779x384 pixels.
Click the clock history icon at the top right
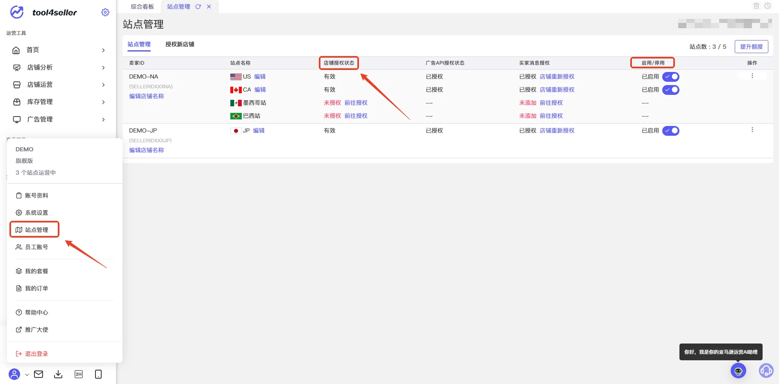(768, 6)
